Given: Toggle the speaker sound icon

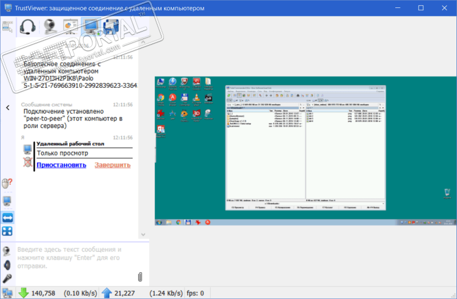Looking at the screenshot, I should pos(7,265).
